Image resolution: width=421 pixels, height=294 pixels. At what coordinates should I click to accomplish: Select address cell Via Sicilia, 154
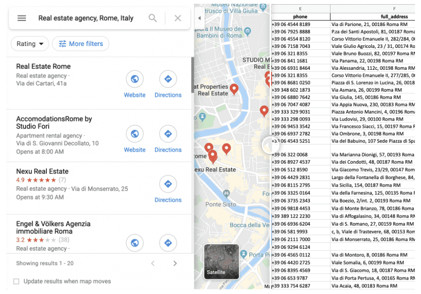pos(372,185)
